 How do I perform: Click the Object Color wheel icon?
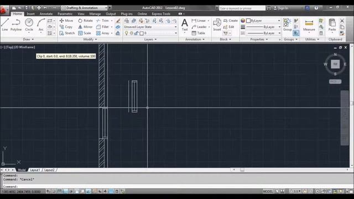pyautogui.click(x=243, y=20)
